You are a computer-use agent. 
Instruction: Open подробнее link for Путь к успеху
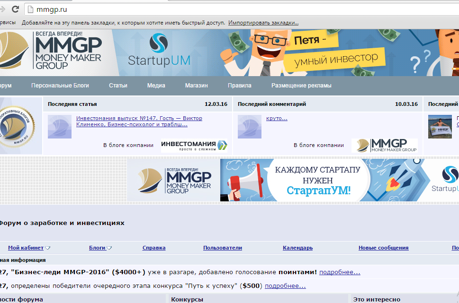pos(285,286)
